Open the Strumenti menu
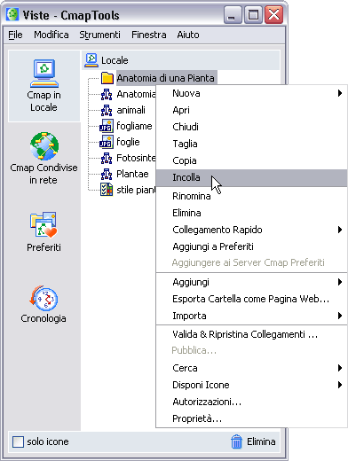The image size is (348, 461). (100, 35)
